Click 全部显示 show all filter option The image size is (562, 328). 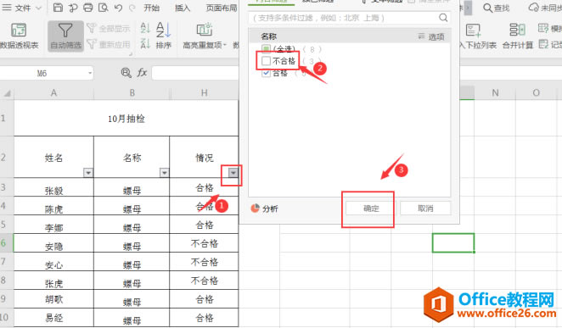click(x=109, y=28)
